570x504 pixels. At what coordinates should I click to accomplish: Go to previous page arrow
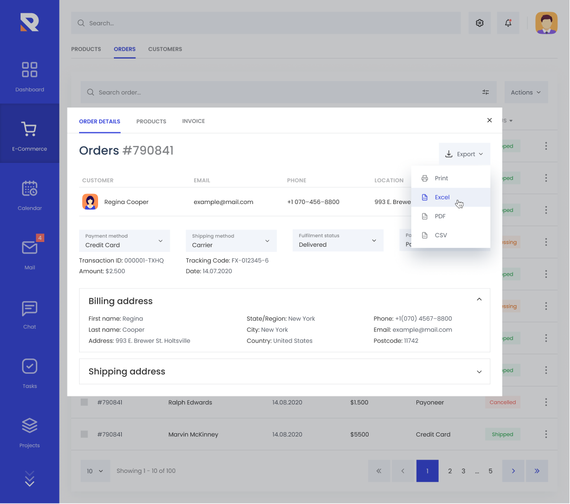click(x=402, y=471)
